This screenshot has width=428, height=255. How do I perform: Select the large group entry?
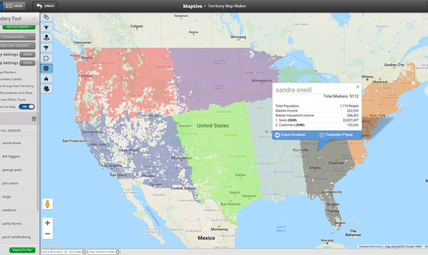coord(7,196)
